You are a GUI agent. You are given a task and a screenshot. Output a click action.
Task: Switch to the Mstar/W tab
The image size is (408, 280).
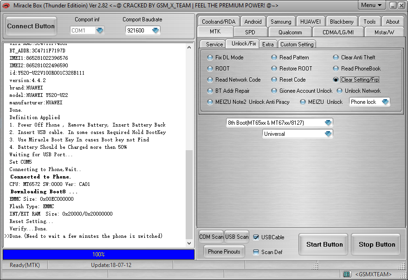[x=384, y=32]
